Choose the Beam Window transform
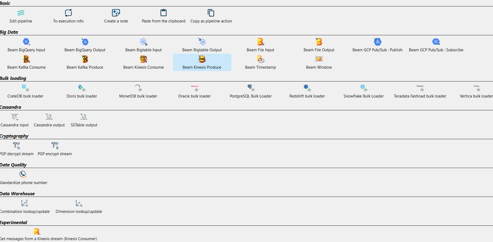The image size is (493, 242). [x=319, y=59]
